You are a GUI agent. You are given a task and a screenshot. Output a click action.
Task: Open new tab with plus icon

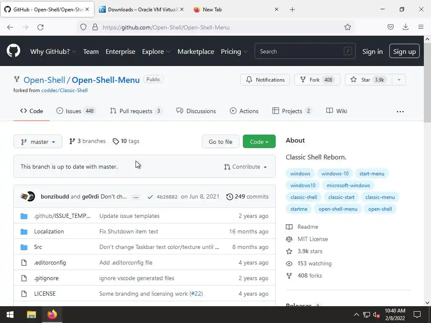292,10
